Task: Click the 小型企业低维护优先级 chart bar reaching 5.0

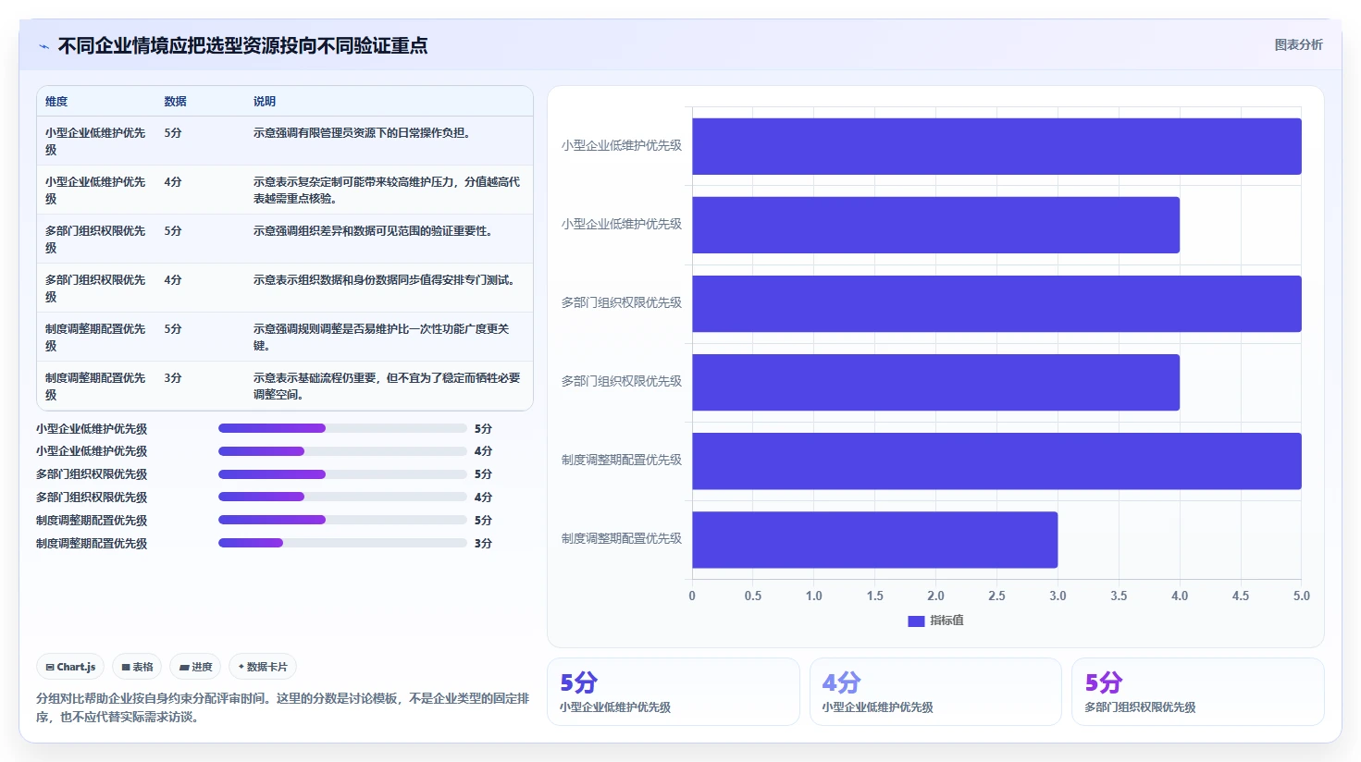Action: 996,146
